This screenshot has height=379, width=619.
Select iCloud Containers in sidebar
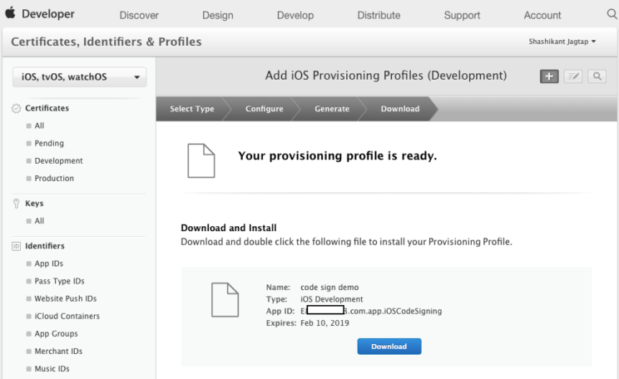tap(67, 316)
